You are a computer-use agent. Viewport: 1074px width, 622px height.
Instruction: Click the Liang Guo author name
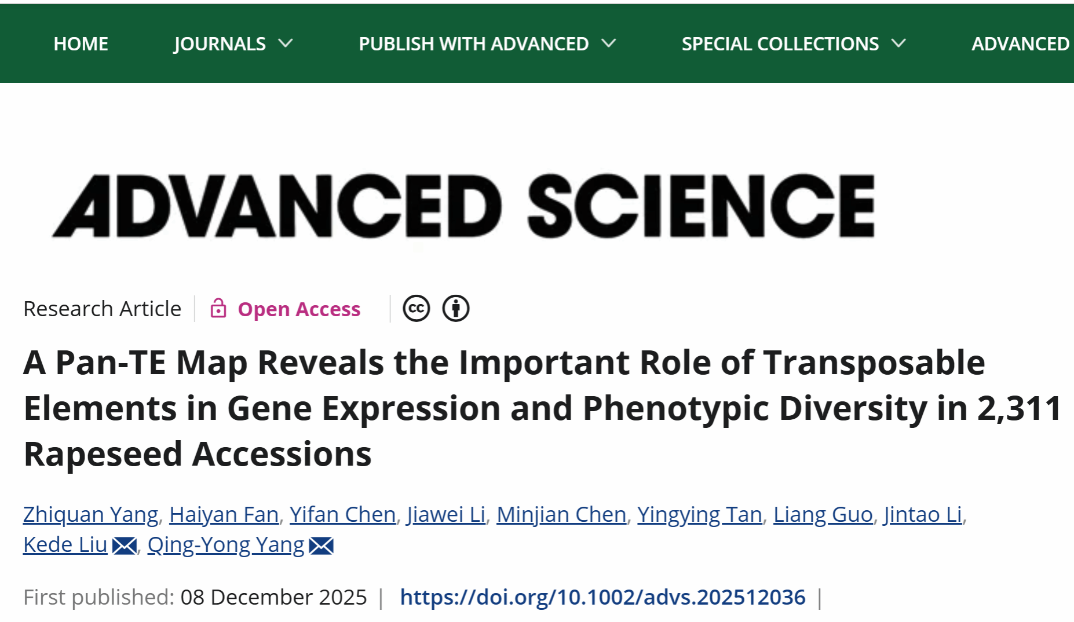click(x=823, y=514)
